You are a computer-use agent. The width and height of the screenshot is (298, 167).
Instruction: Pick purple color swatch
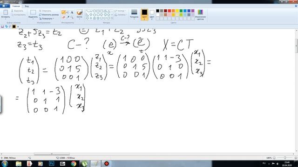(x=193, y=11)
